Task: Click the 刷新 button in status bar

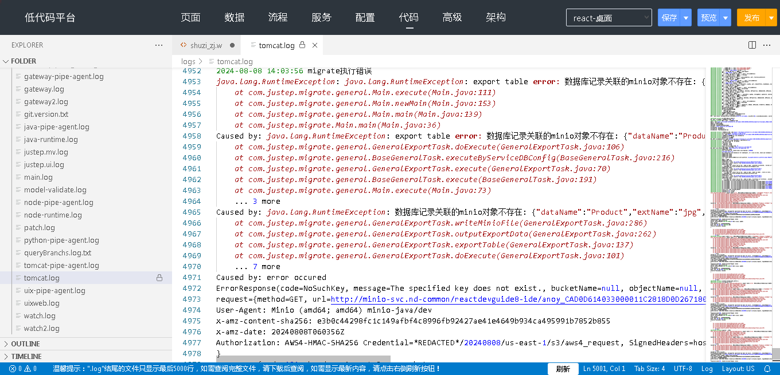Action: pos(563,369)
